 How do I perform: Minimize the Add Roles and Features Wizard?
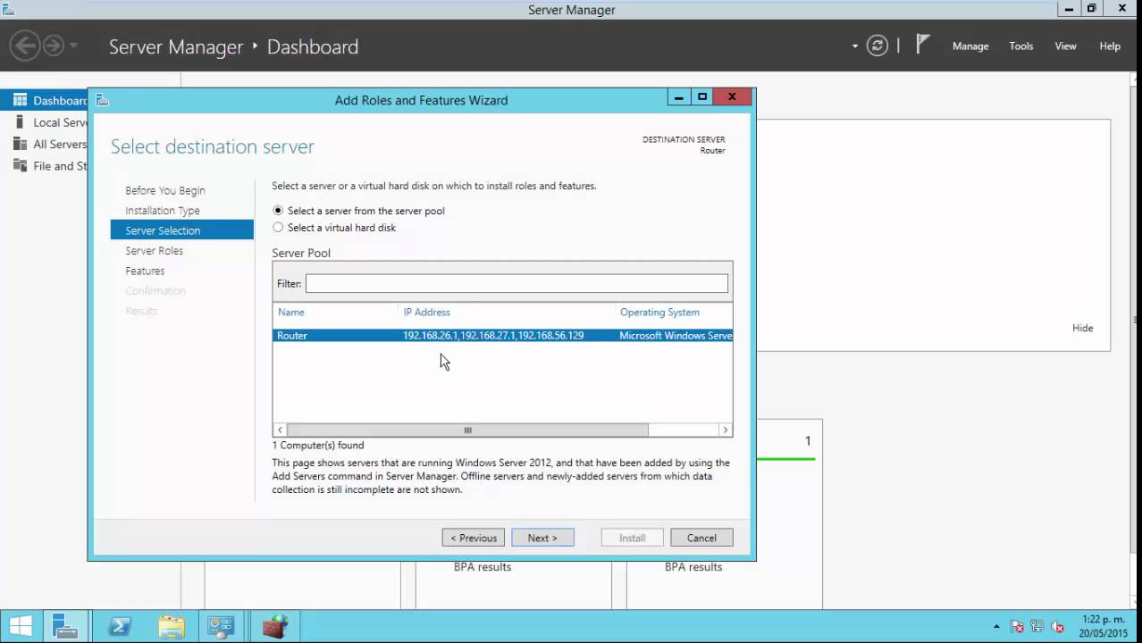679,96
